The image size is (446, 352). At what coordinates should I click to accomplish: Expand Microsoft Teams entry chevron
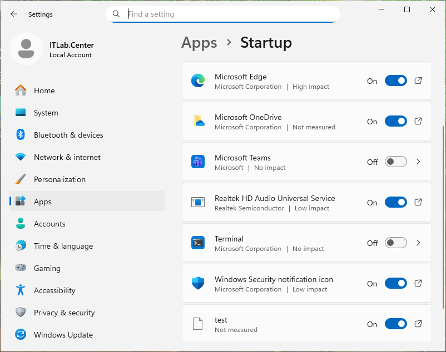point(419,162)
